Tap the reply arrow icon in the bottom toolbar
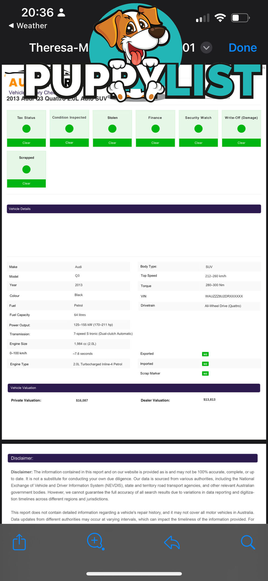Image resolution: width=268 pixels, height=581 pixels. coord(172,542)
